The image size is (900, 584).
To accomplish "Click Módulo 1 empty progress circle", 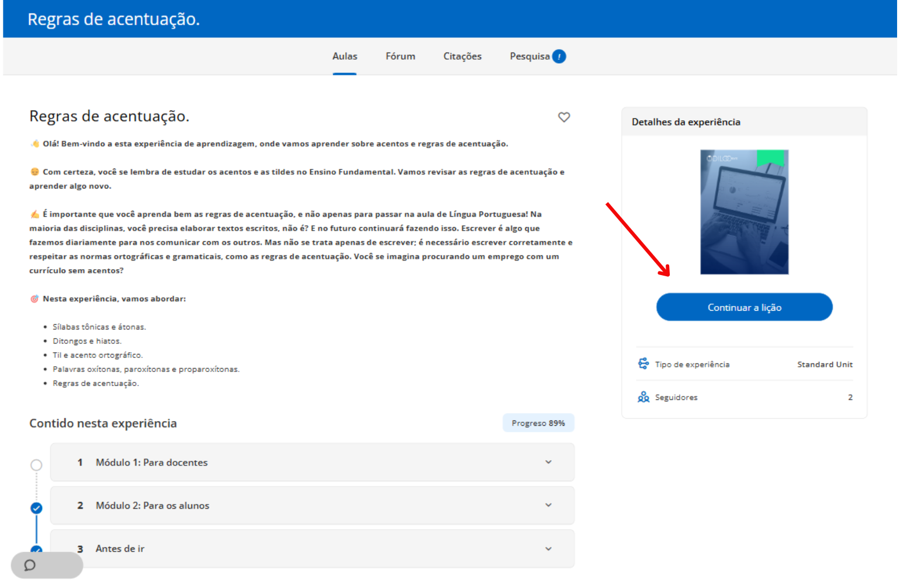I will click(36, 465).
